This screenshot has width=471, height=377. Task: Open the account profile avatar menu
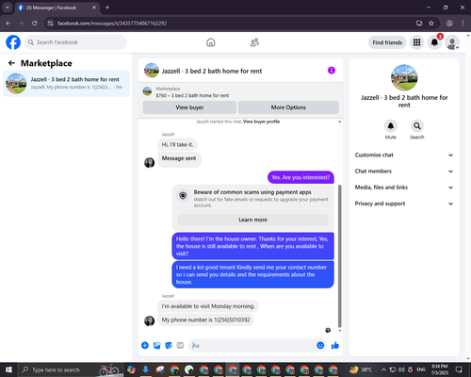(452, 42)
